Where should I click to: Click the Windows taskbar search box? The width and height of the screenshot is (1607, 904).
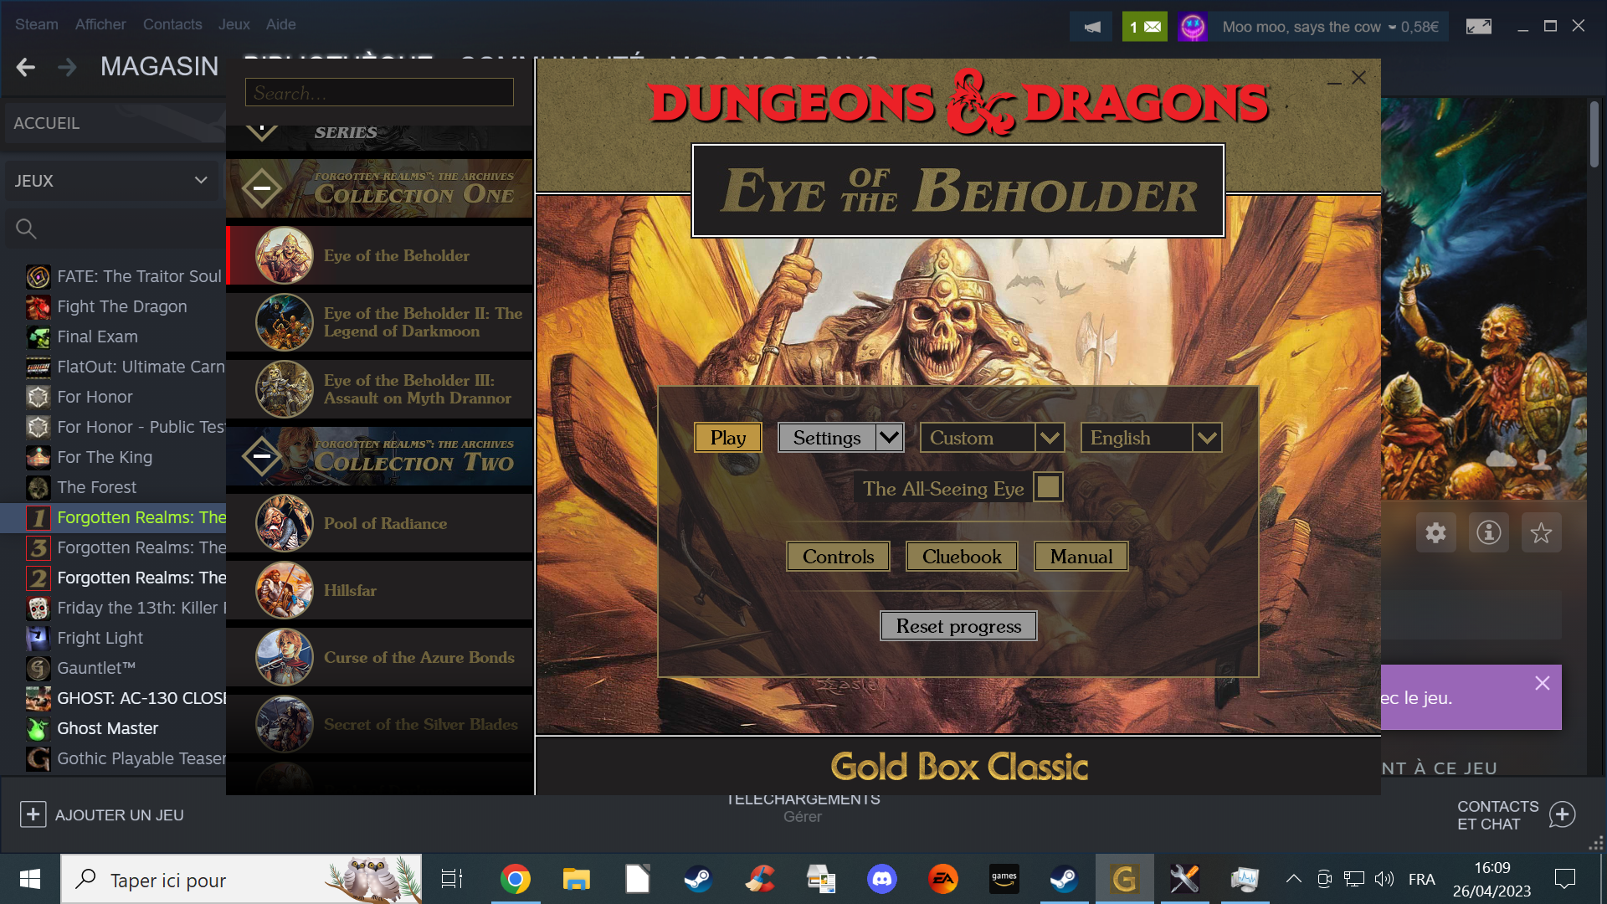point(241,879)
